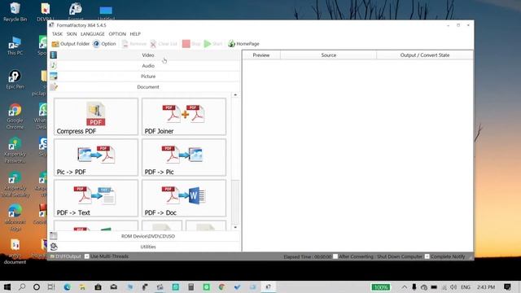Click the Stop toolbar button
Image resolution: width=521 pixels, height=293 pixels.
191,44
